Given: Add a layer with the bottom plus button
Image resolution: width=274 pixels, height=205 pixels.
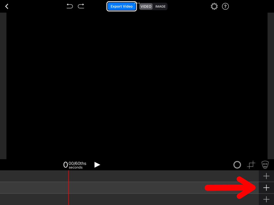Looking at the screenshot, I should click(x=266, y=199).
